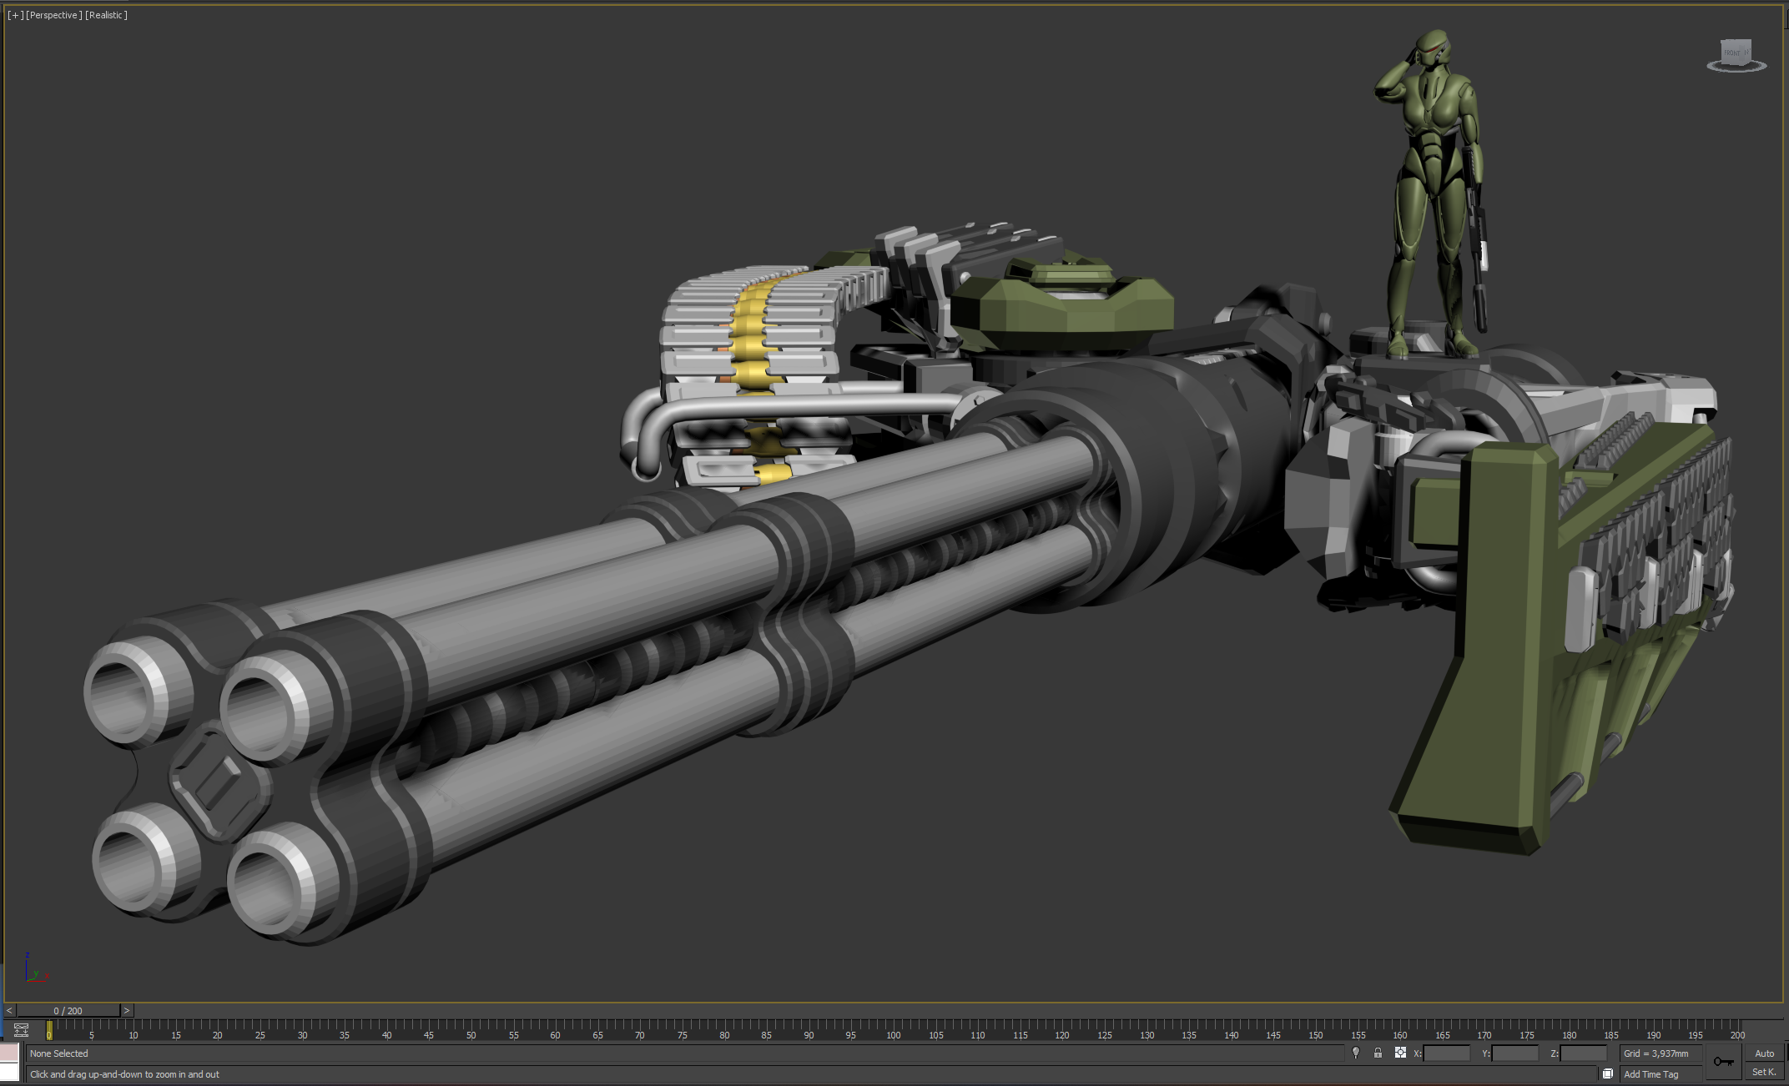Open the Mini Curve Editor icon

22,1030
